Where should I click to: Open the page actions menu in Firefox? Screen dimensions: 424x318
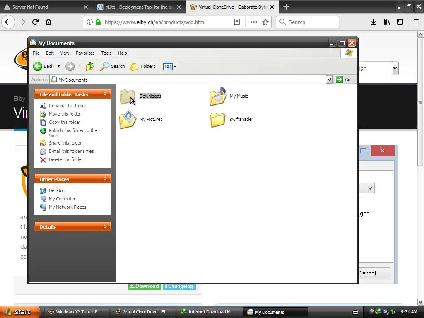[x=254, y=22]
